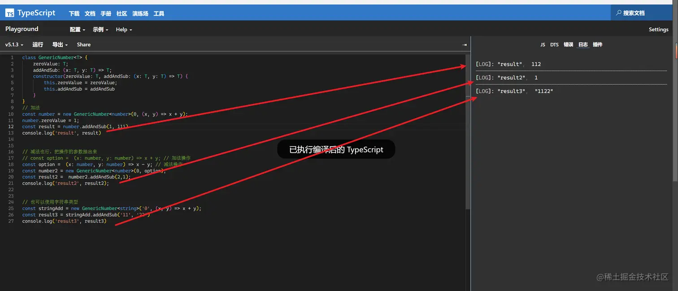Viewport: 678px width, 291px height.
Task: Click the comment "// 也可以使用字符串类型"
Action: point(50,202)
